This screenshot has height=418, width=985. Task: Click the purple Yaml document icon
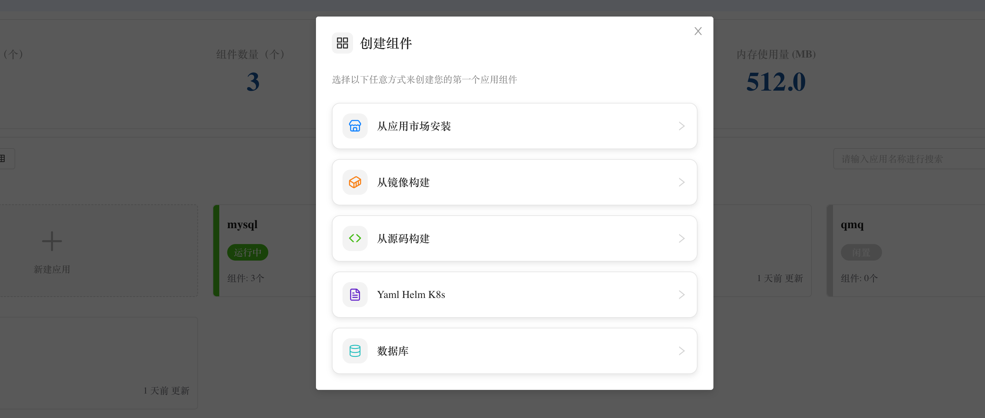click(x=355, y=295)
